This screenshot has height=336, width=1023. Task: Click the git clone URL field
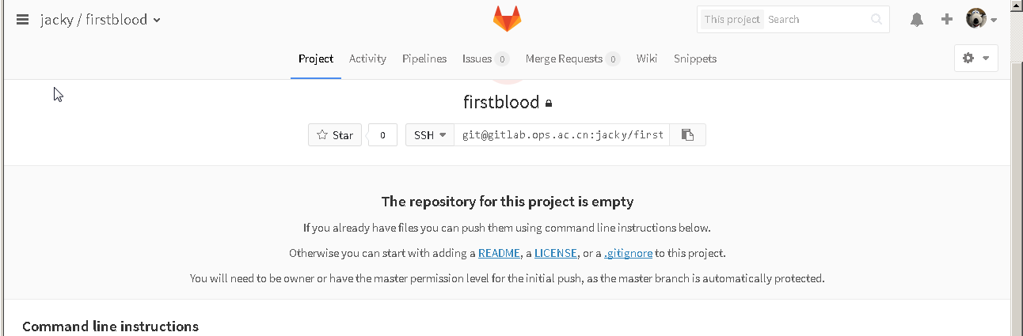click(x=562, y=135)
